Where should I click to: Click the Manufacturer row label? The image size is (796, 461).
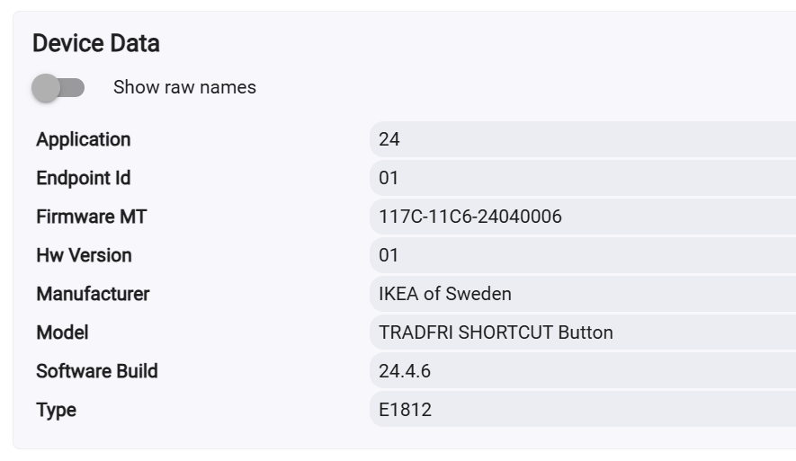(x=93, y=294)
